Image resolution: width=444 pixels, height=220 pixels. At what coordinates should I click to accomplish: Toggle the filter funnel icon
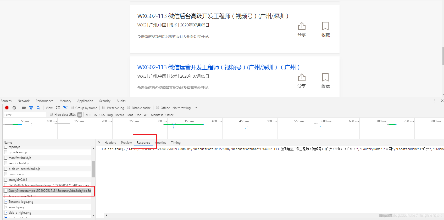point(31,108)
